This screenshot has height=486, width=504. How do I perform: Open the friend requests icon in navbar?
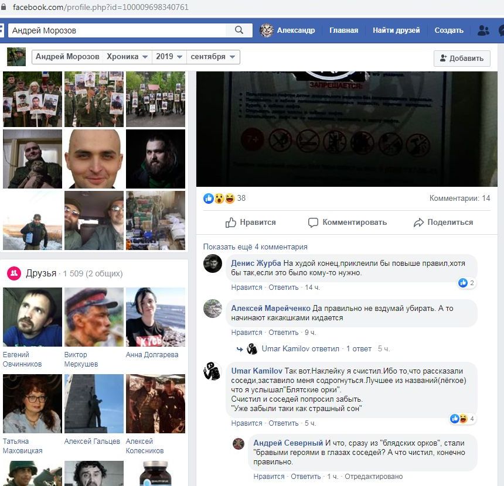pos(483,30)
